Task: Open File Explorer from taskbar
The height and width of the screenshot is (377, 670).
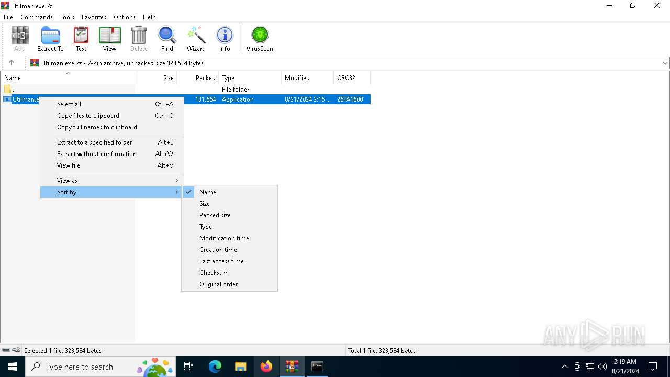Action: pos(240,367)
